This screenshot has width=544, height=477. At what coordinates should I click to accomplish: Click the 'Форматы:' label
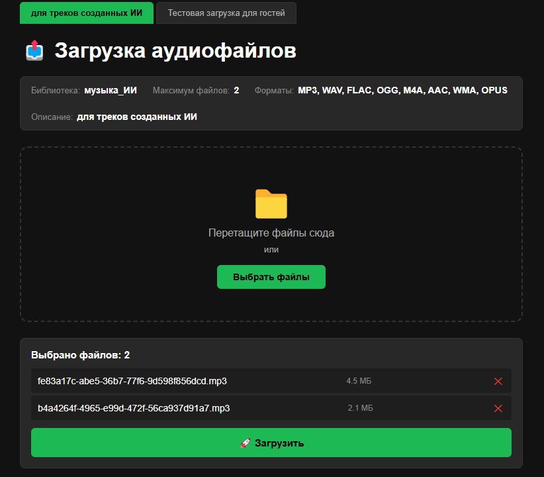[274, 91]
